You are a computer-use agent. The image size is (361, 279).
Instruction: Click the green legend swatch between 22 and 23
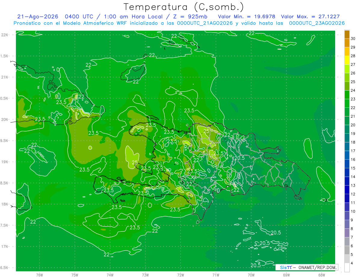(347, 103)
